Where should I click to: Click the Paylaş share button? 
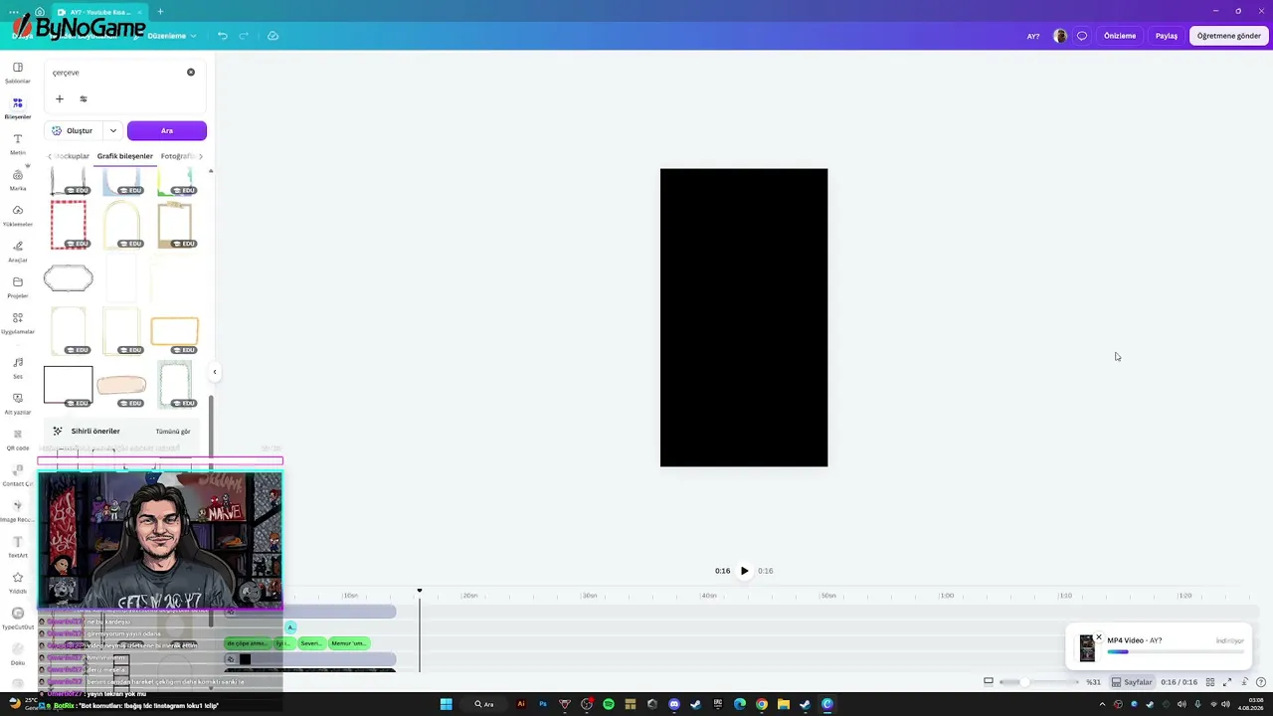(x=1167, y=36)
